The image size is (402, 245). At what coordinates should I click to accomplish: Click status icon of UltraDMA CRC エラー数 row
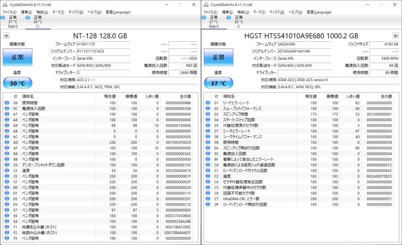[x=208, y=199]
